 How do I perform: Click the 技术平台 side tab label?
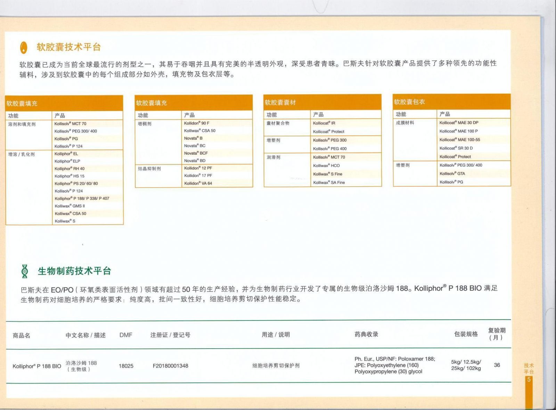[529, 368]
